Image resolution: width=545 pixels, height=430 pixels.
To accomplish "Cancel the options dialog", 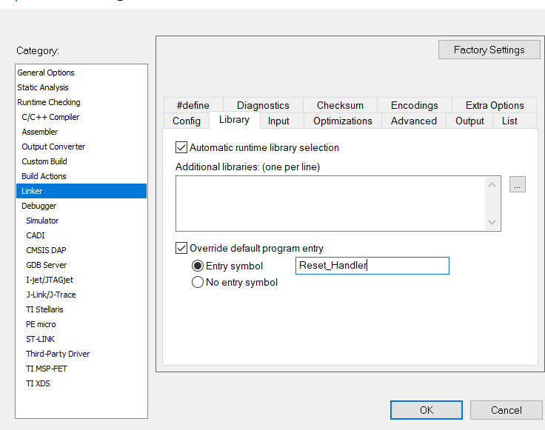I will coord(506,410).
